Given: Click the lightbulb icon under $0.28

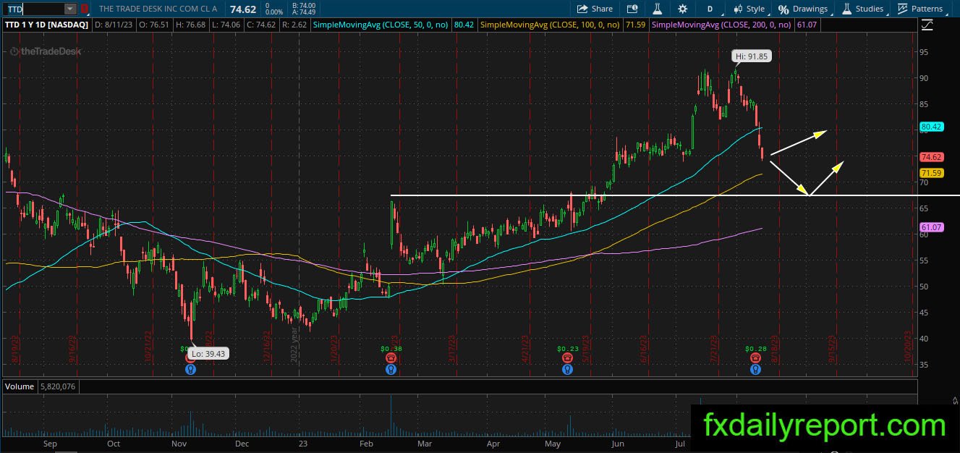Looking at the screenshot, I should point(755,369).
